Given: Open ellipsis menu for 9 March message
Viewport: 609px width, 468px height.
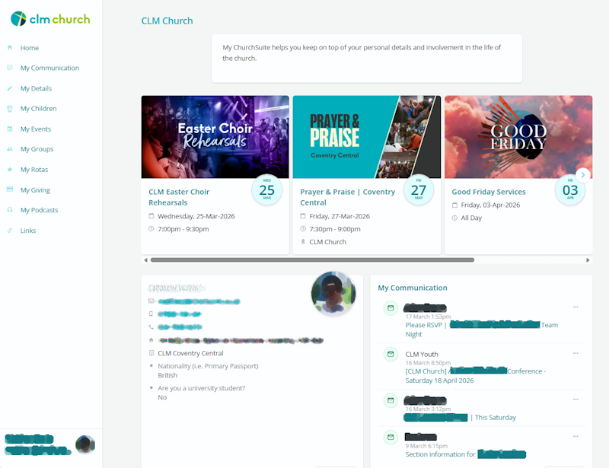Looking at the screenshot, I should pos(576,436).
